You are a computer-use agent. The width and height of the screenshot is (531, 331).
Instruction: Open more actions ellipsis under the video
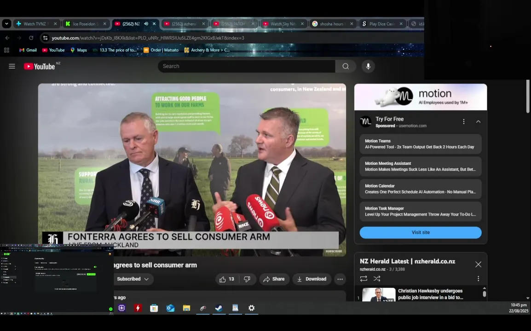tap(340, 279)
